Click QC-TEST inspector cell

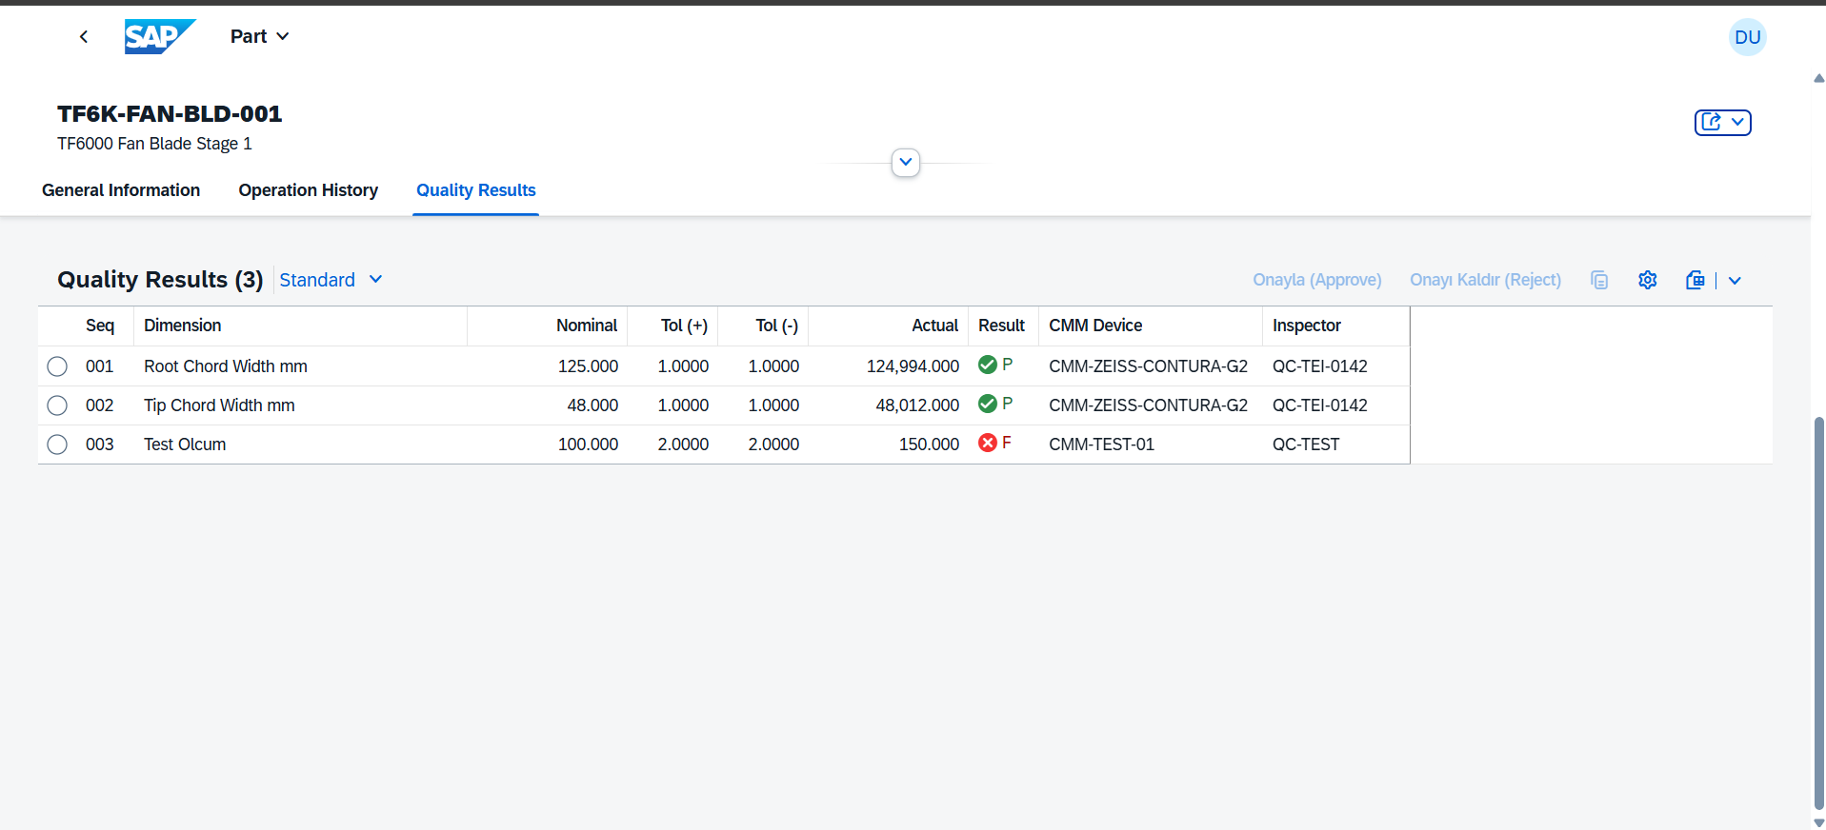pyautogui.click(x=1306, y=445)
